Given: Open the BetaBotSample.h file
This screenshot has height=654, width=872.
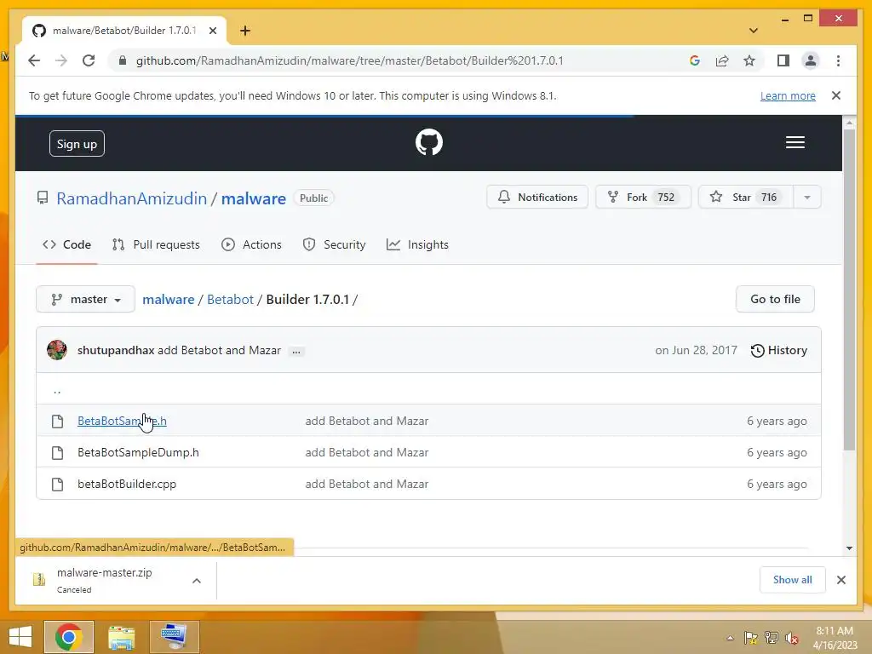Looking at the screenshot, I should [x=122, y=421].
